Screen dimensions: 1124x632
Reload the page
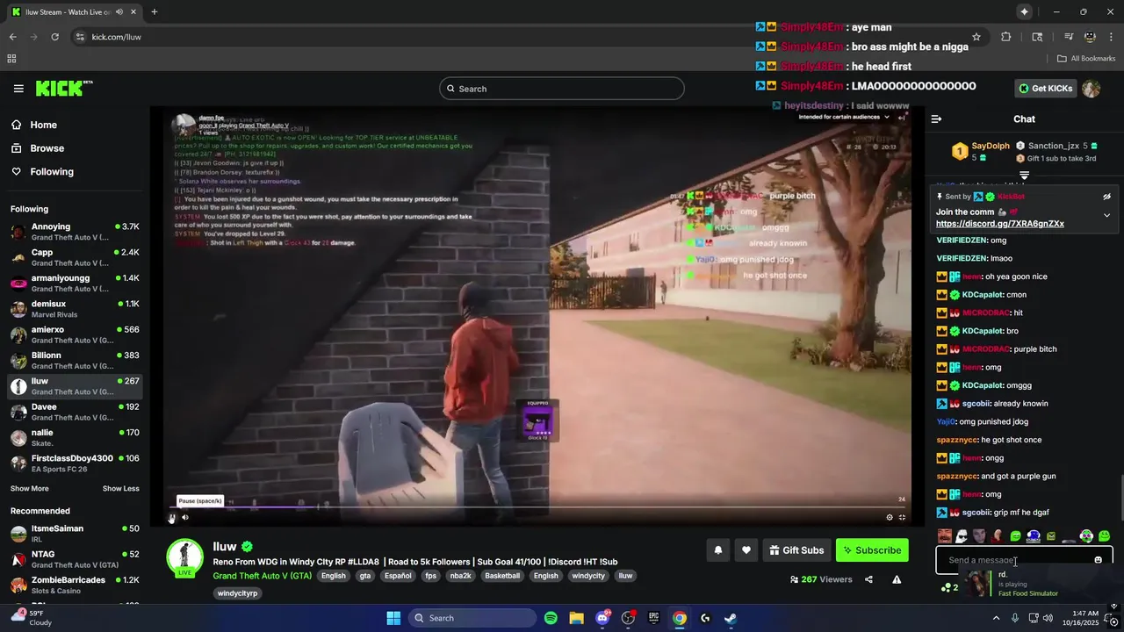tap(54, 37)
